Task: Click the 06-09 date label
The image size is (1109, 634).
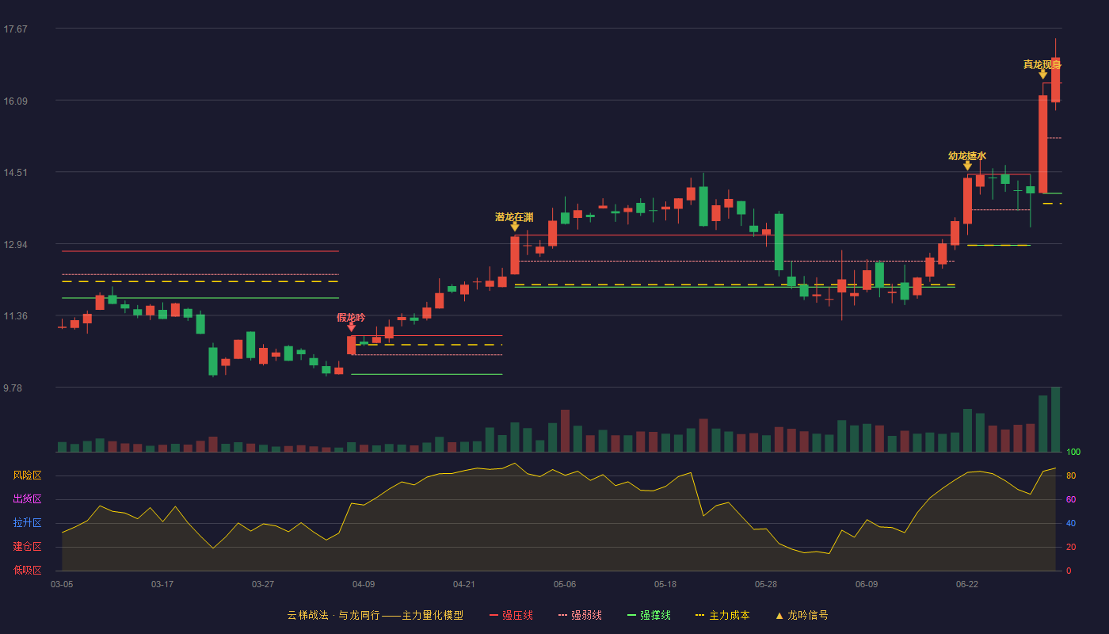Action: (x=867, y=584)
